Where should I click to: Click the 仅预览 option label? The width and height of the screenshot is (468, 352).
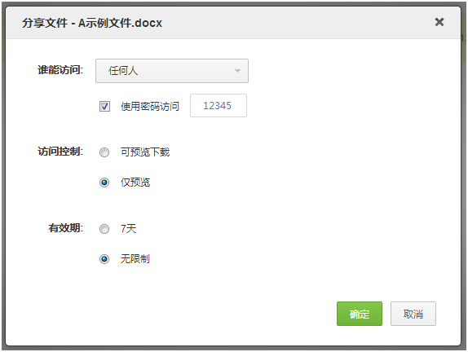135,182
